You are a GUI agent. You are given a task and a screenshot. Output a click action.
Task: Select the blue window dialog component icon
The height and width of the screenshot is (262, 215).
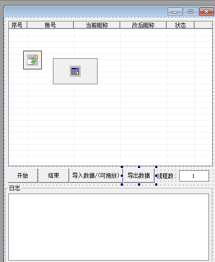tap(75, 71)
